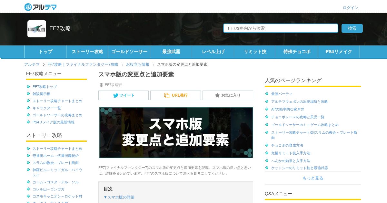
Task: Open 究極リミット技入手方法 ranking link
Action: pyautogui.click(x=291, y=153)
